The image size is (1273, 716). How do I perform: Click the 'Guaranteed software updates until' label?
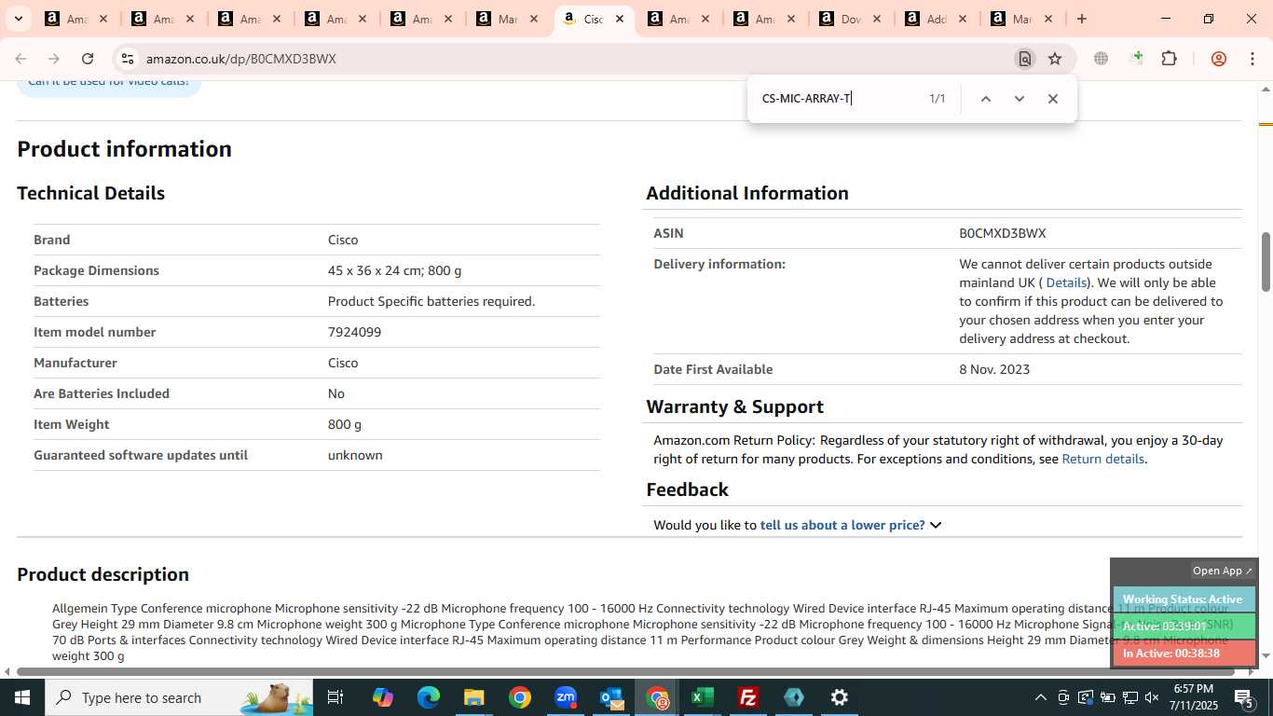pyautogui.click(x=141, y=455)
